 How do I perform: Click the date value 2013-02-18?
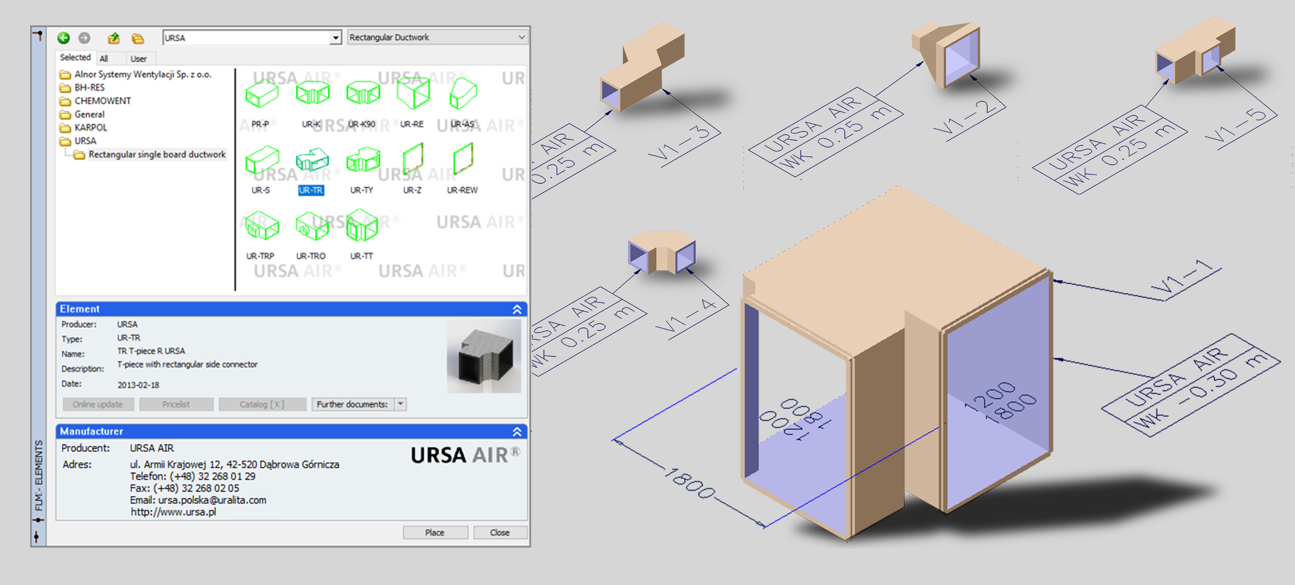tap(138, 385)
